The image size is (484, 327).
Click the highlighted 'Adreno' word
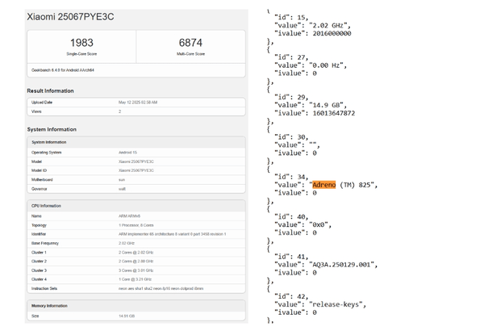[x=323, y=185]
